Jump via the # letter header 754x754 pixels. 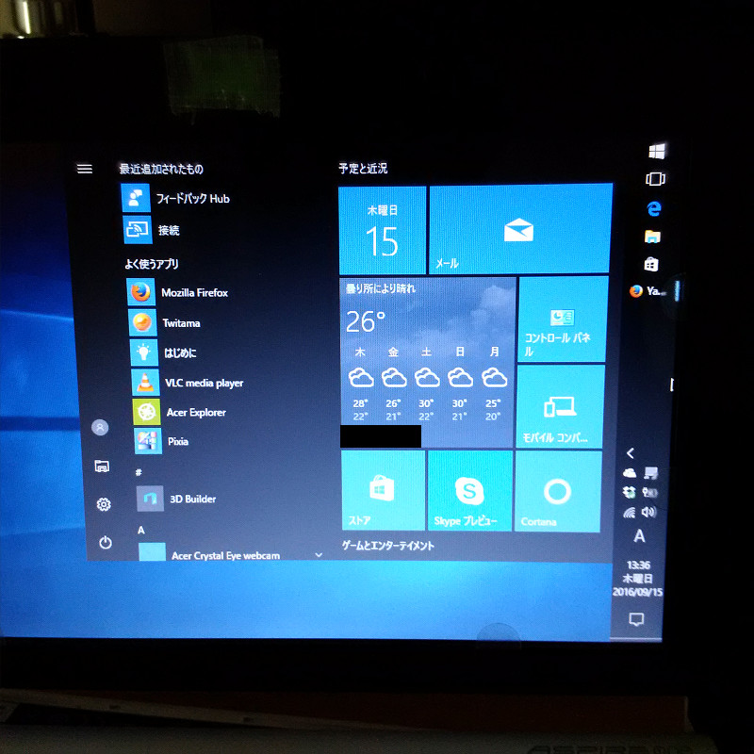click(x=139, y=472)
